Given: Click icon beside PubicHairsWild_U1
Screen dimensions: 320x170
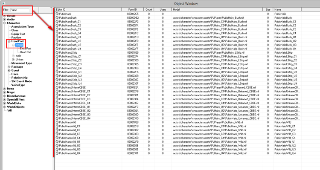Looking at the screenshot, I should [57, 141].
